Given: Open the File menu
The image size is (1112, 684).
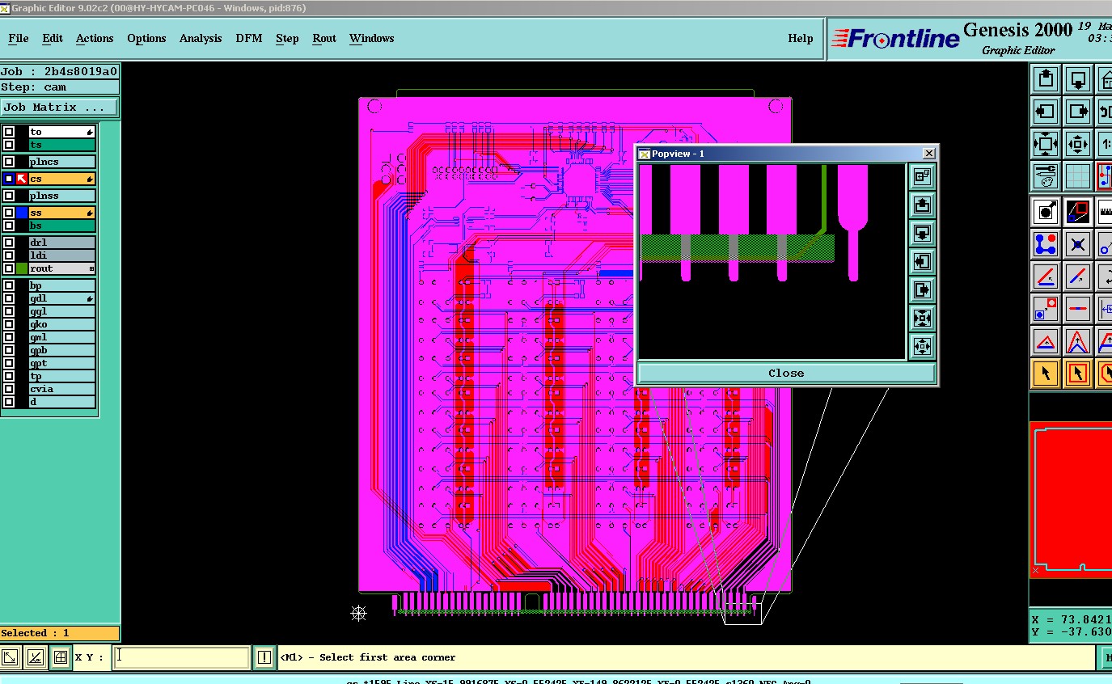Looking at the screenshot, I should click(18, 38).
